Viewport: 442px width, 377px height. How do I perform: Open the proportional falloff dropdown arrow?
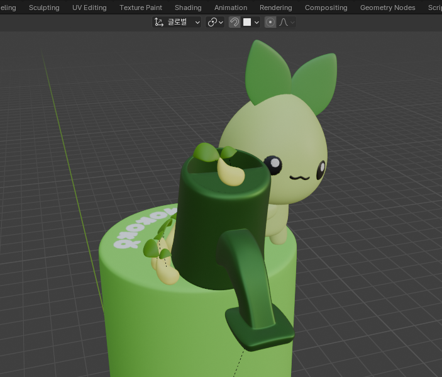point(292,22)
